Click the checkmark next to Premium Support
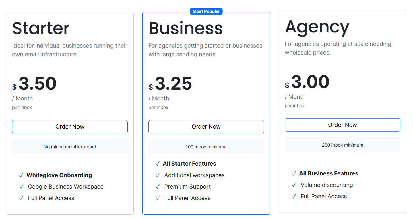 [x=157, y=187]
